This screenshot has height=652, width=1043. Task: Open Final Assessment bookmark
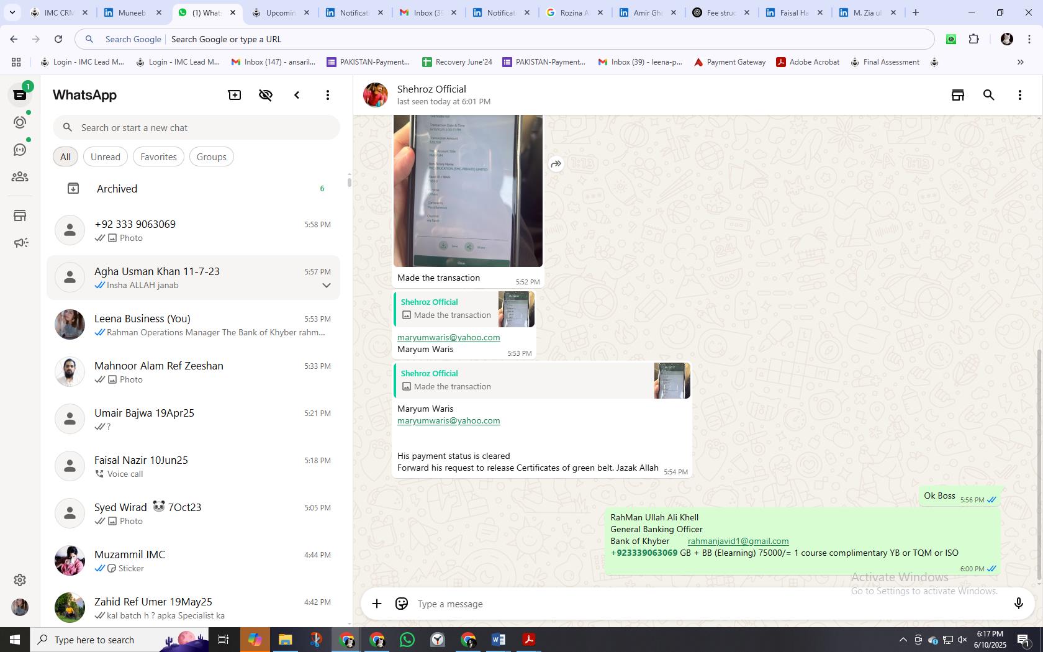(885, 62)
